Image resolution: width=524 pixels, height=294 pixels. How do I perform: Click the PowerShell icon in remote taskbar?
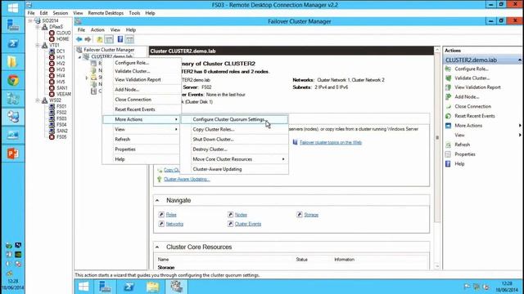tap(129, 287)
